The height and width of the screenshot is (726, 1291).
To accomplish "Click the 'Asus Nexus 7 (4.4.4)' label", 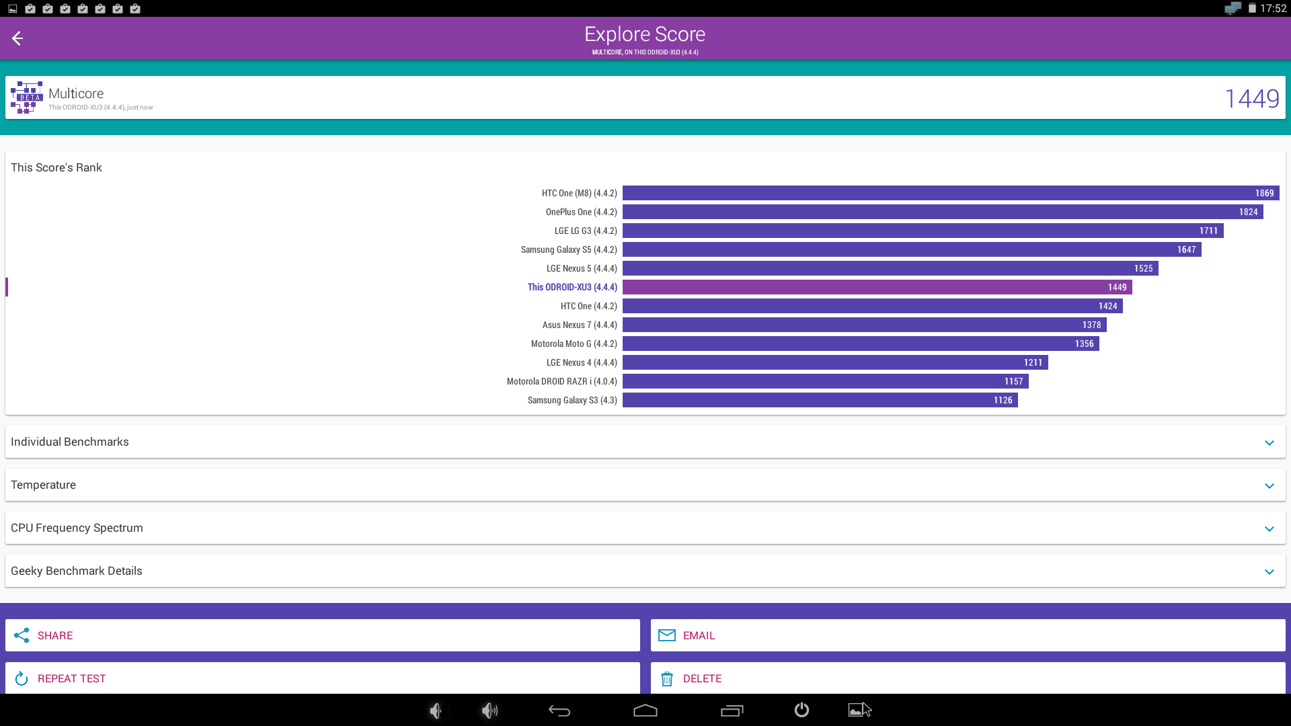I will click(580, 325).
